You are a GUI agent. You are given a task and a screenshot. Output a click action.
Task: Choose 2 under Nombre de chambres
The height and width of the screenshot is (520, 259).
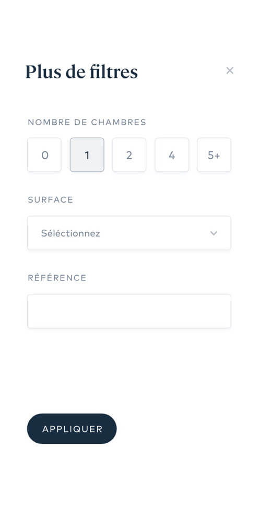click(x=129, y=155)
